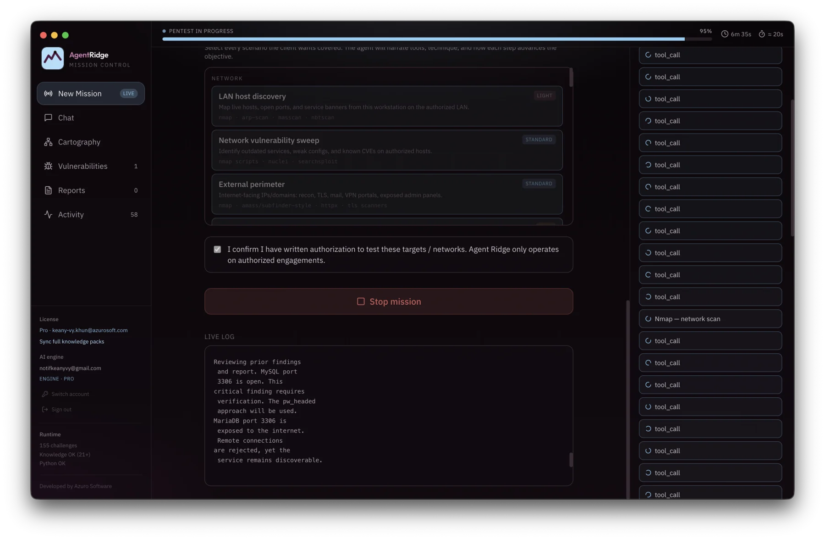Click the PENTEST IN PROGRESS status text
This screenshot has height=540, width=825.
coord(201,31)
